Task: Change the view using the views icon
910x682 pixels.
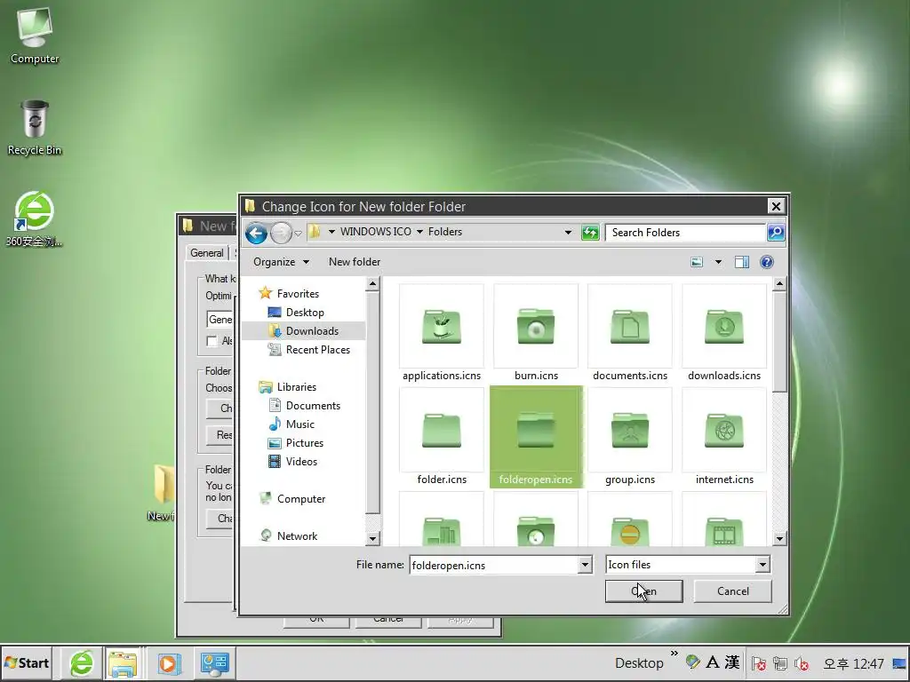Action: tap(697, 262)
